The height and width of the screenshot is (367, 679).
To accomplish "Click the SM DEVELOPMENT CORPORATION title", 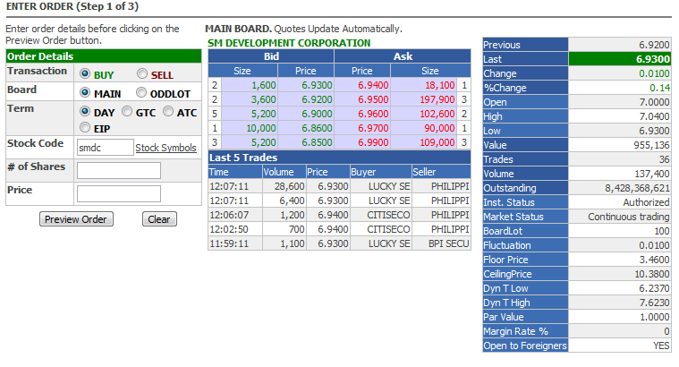I will (x=289, y=43).
